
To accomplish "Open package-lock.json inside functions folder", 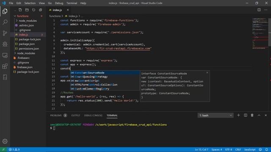I will pyautogui.click(x=30, y=39).
